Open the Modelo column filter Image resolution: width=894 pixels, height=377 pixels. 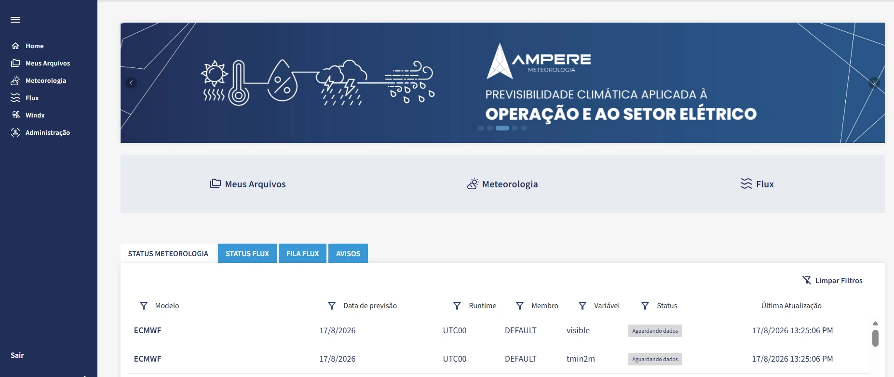pyautogui.click(x=144, y=306)
